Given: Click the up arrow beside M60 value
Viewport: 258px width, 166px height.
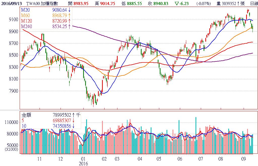Looking at the screenshot, I should (x=69, y=16).
